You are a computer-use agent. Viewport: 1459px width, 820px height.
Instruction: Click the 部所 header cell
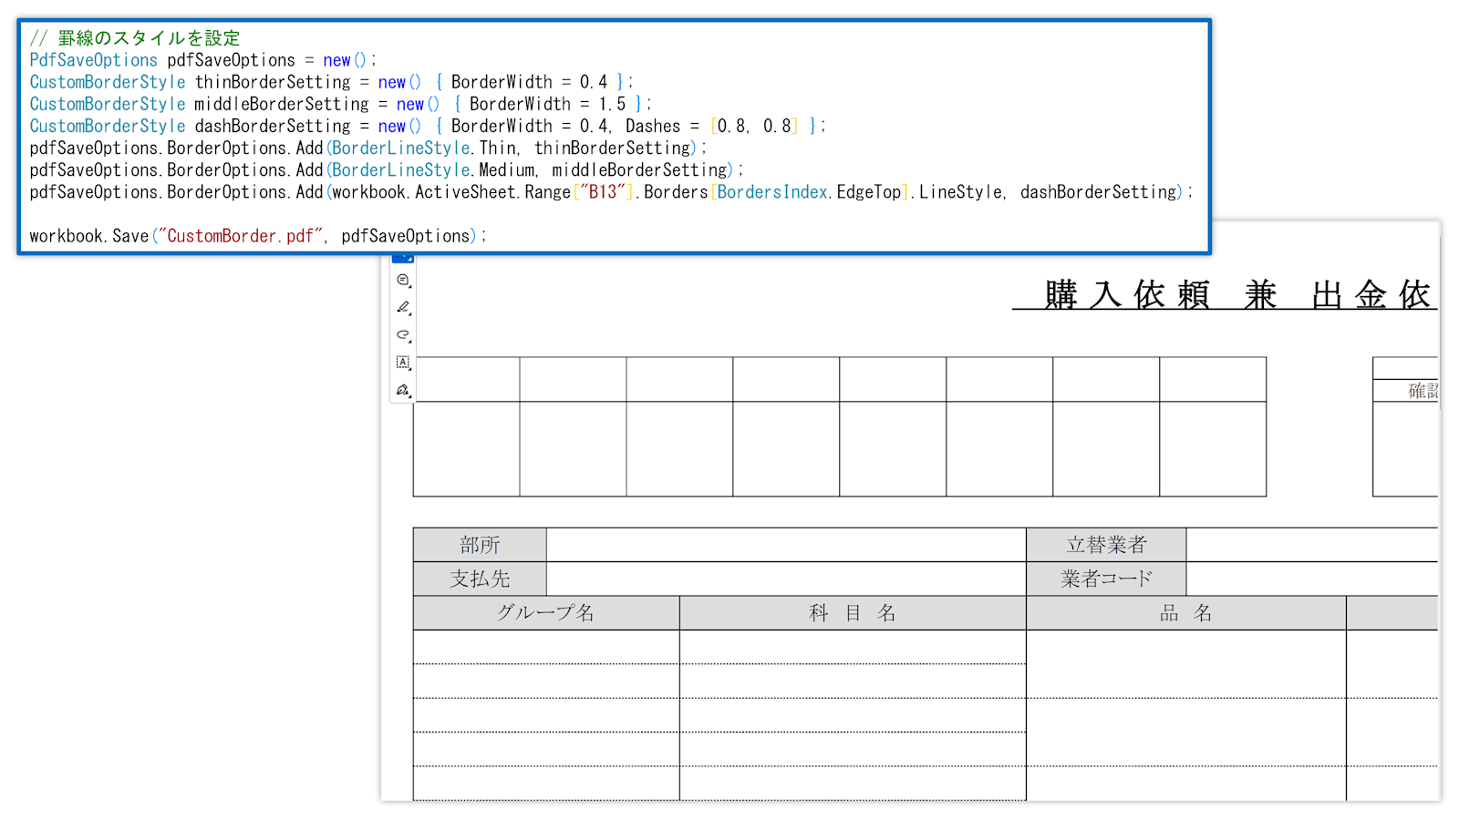tap(480, 545)
